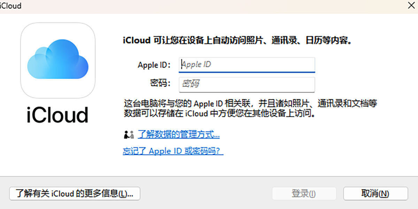Click the "Apple ID:" field label
This screenshot has height=209, width=418.
[x=154, y=65]
